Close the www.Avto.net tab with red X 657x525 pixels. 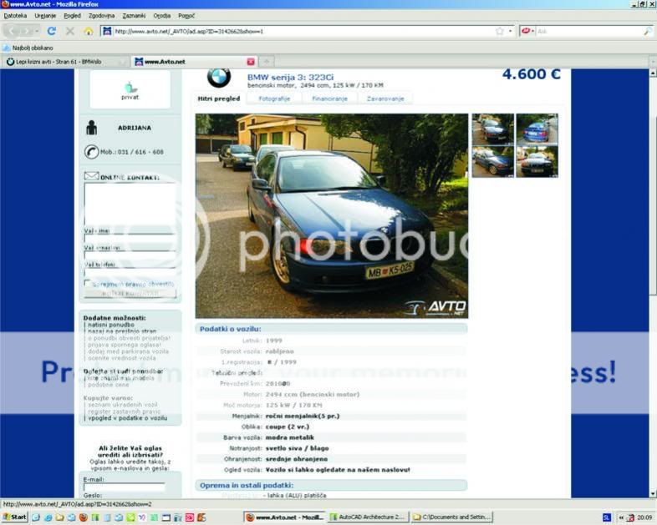tap(251, 62)
